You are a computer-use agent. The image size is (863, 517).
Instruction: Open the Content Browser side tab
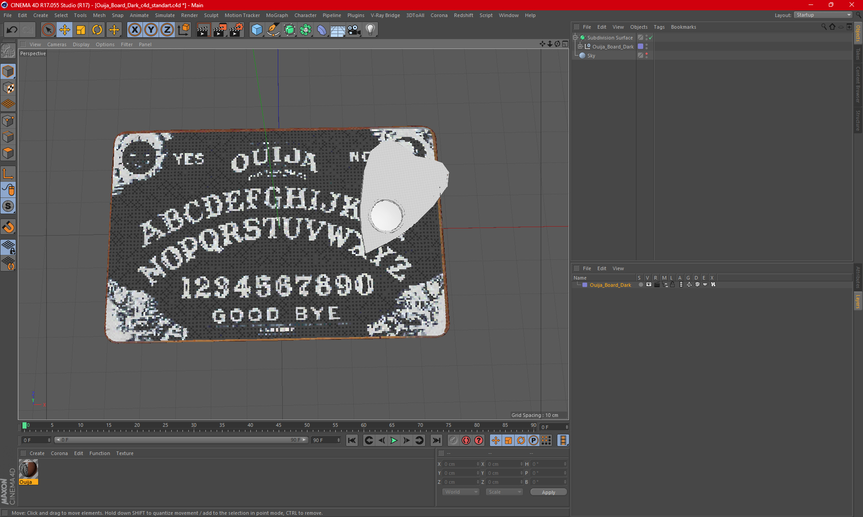point(858,84)
